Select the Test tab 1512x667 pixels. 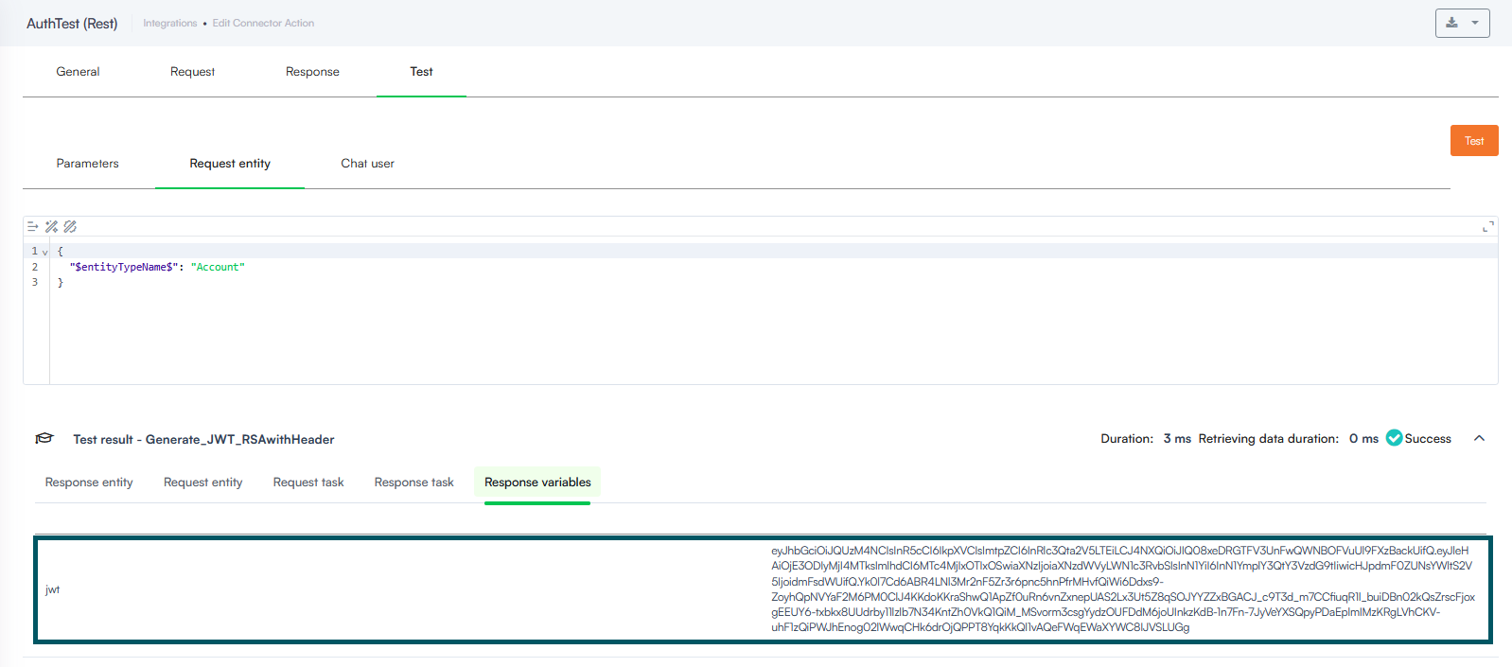(421, 71)
